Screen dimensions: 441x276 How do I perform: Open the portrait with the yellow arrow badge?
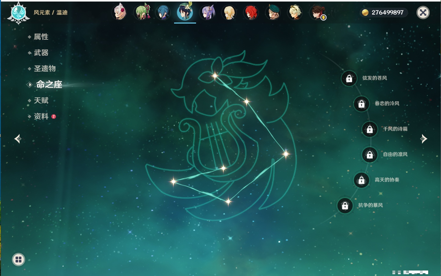coord(318,13)
